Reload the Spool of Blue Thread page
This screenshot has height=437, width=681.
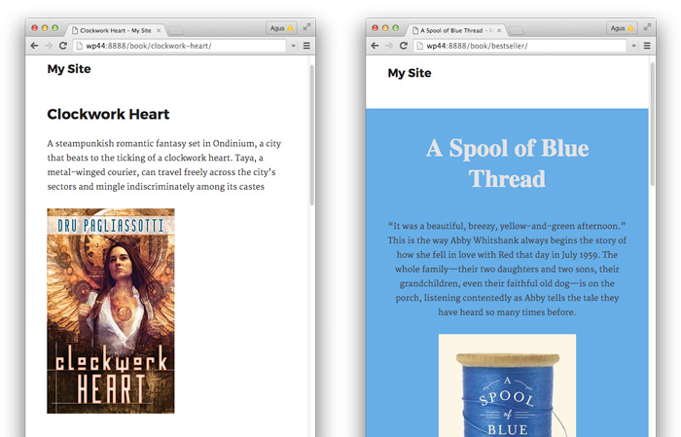pyautogui.click(x=404, y=46)
